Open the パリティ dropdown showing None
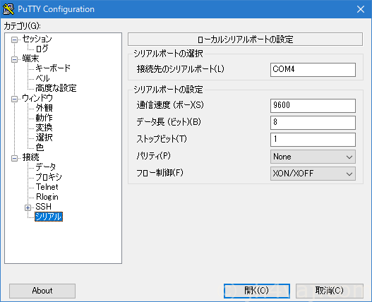 [x=313, y=157]
